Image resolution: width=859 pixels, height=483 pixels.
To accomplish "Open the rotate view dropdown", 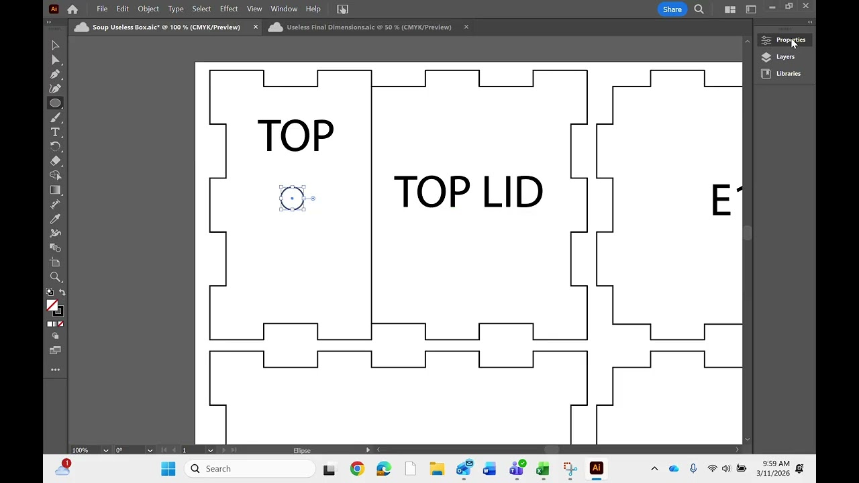I will point(150,451).
